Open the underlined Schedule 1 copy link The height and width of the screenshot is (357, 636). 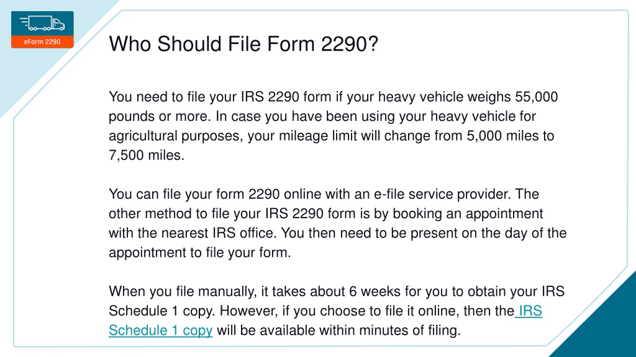point(161,331)
